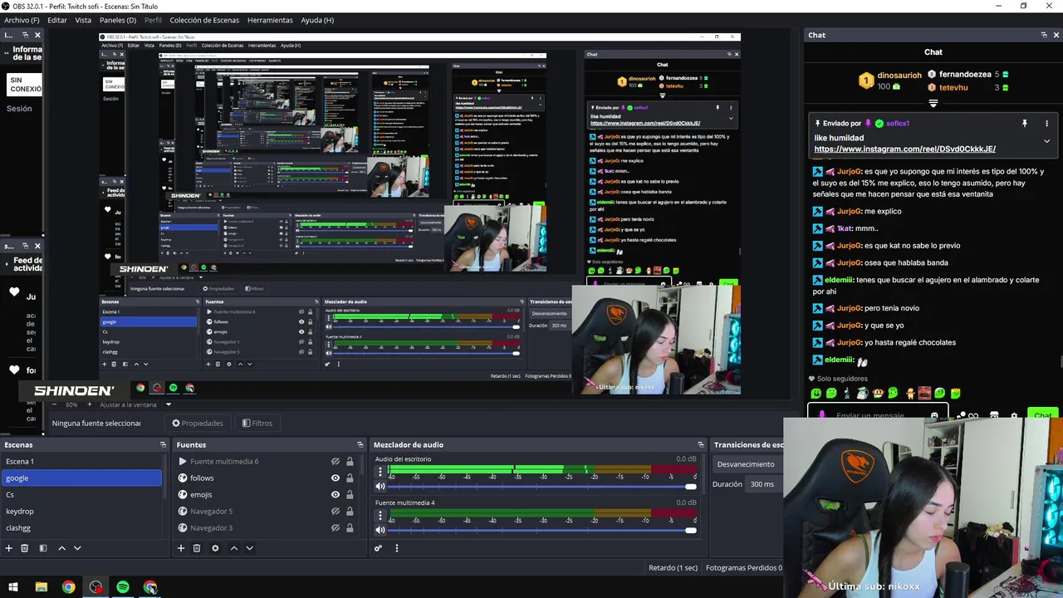Open the Desvanecimiento transition dropdown

click(747, 464)
